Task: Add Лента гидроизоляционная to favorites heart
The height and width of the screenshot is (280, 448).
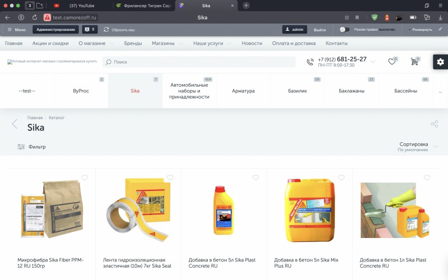Action: [170, 178]
